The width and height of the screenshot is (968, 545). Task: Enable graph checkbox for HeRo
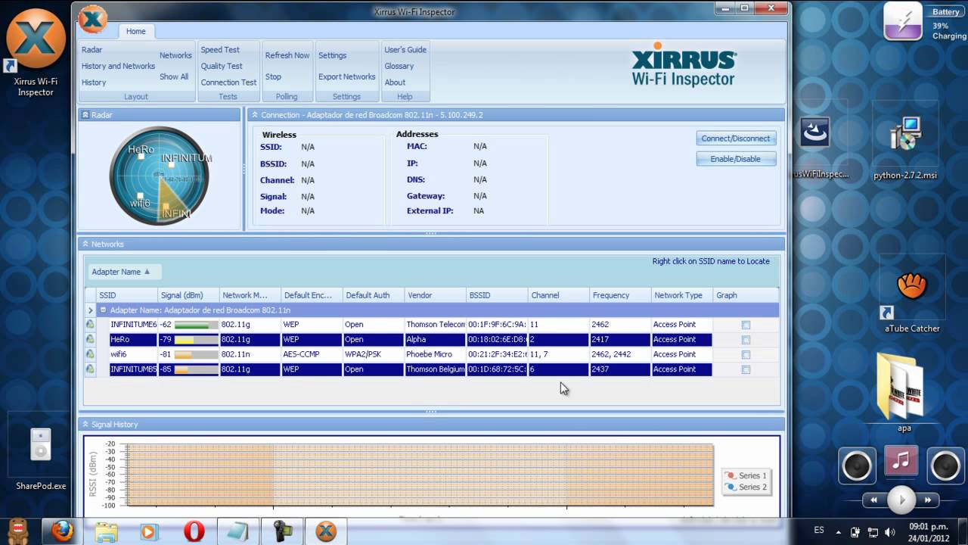tap(746, 340)
